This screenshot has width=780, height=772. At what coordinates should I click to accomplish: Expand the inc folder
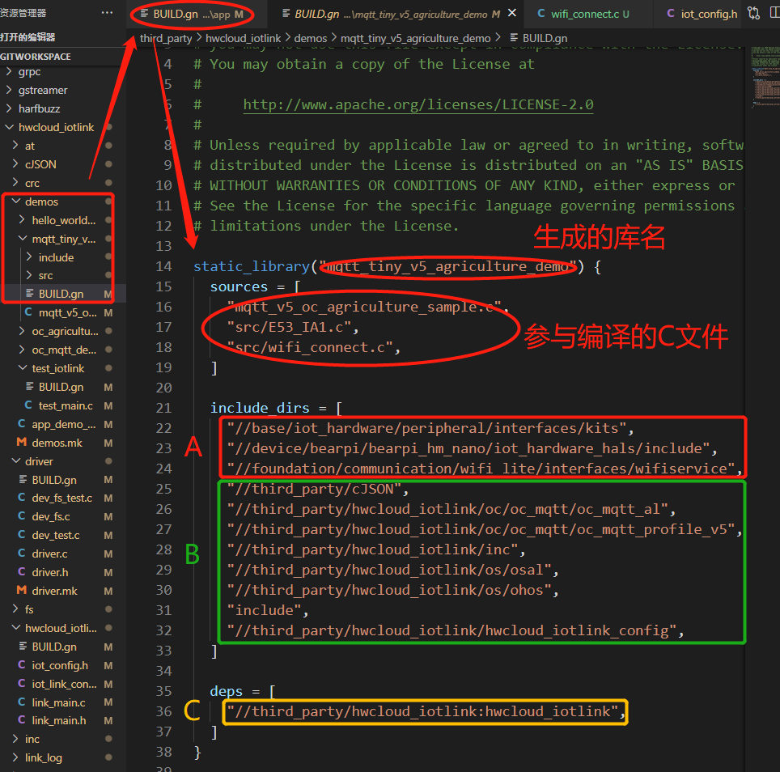(x=62, y=739)
